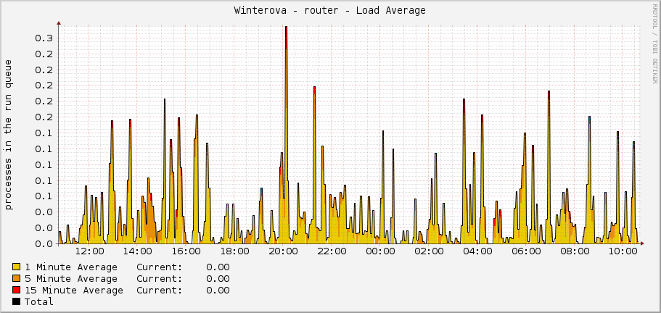The height and width of the screenshot is (313, 661).
Task: Select the graph title Winterova - router - Load Average
Action: (330, 11)
